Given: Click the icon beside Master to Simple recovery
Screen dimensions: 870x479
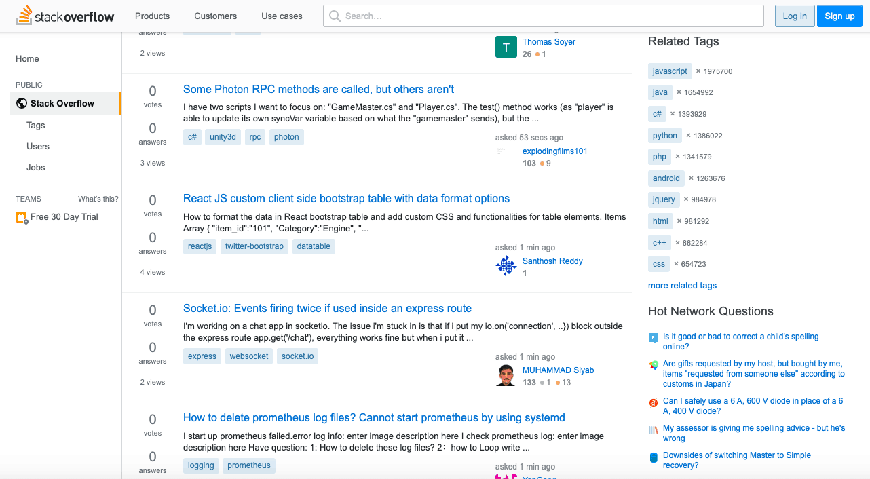Looking at the screenshot, I should [654, 458].
